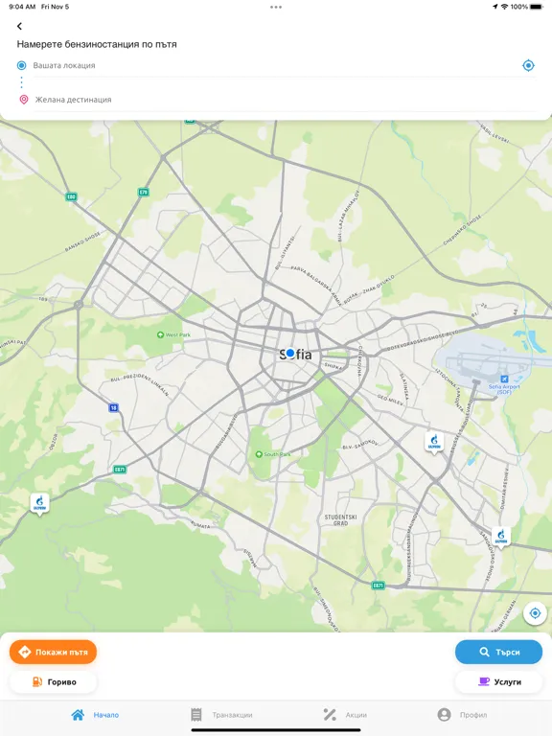
Task: Tap the battery indicator in status bar
Action: [537, 7]
